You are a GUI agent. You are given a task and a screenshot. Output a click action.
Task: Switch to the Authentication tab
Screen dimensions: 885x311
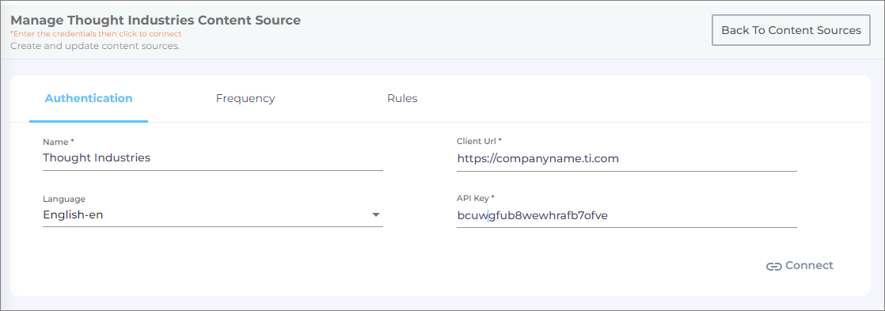tap(89, 98)
